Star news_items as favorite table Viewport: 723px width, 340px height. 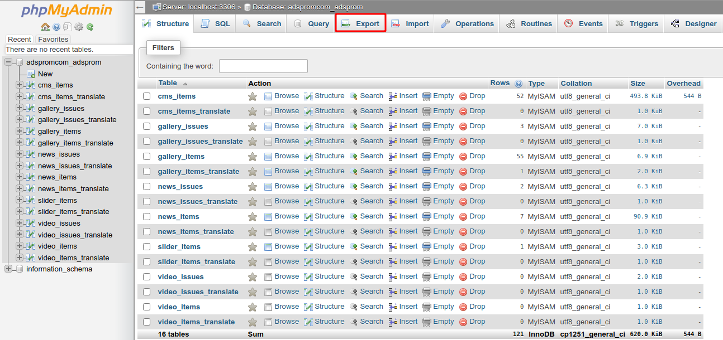point(253,217)
